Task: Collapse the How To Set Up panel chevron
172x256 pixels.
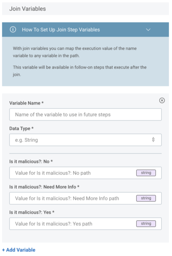Action: coord(148,30)
